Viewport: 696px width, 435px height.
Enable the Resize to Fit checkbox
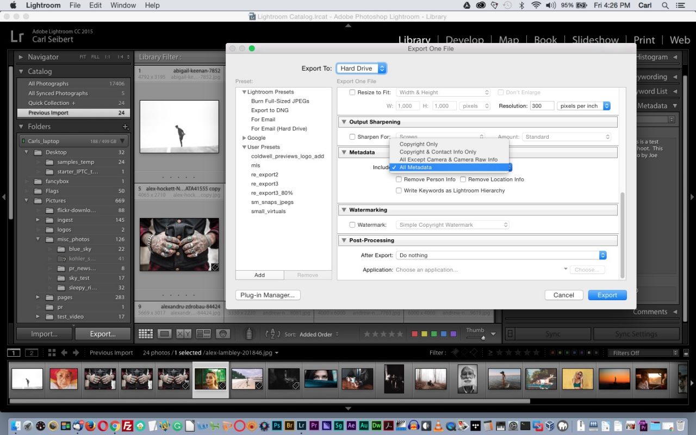[352, 92]
